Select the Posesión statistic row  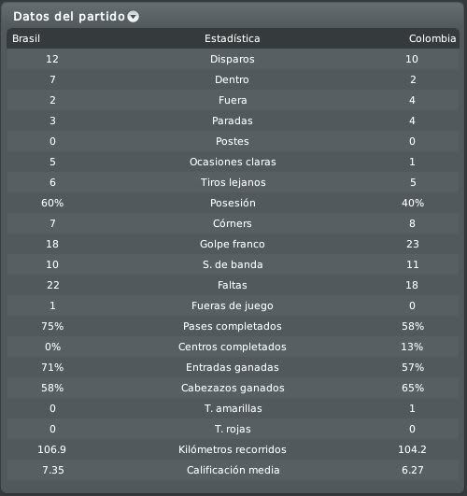(233, 203)
